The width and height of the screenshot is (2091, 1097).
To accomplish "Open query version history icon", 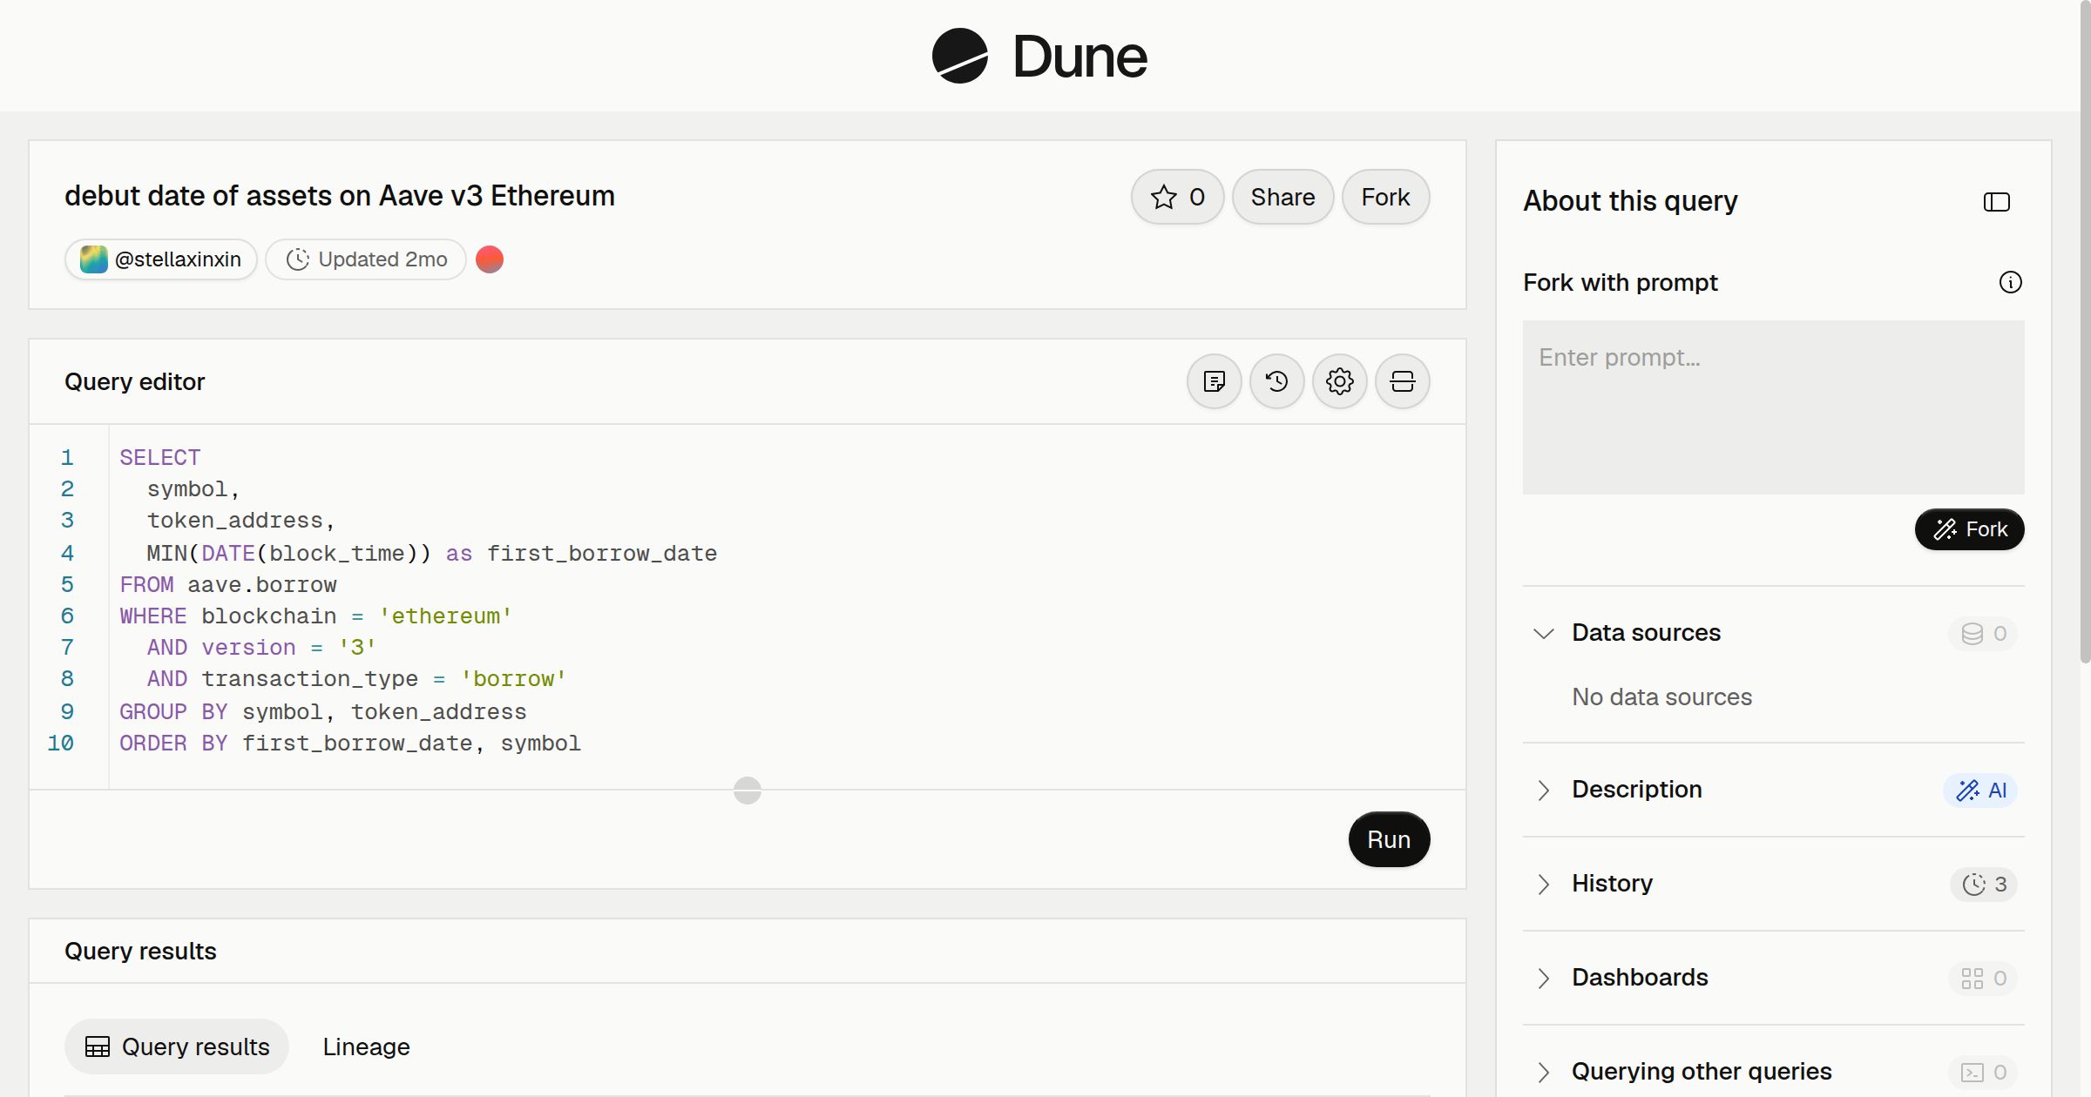I will (1276, 381).
